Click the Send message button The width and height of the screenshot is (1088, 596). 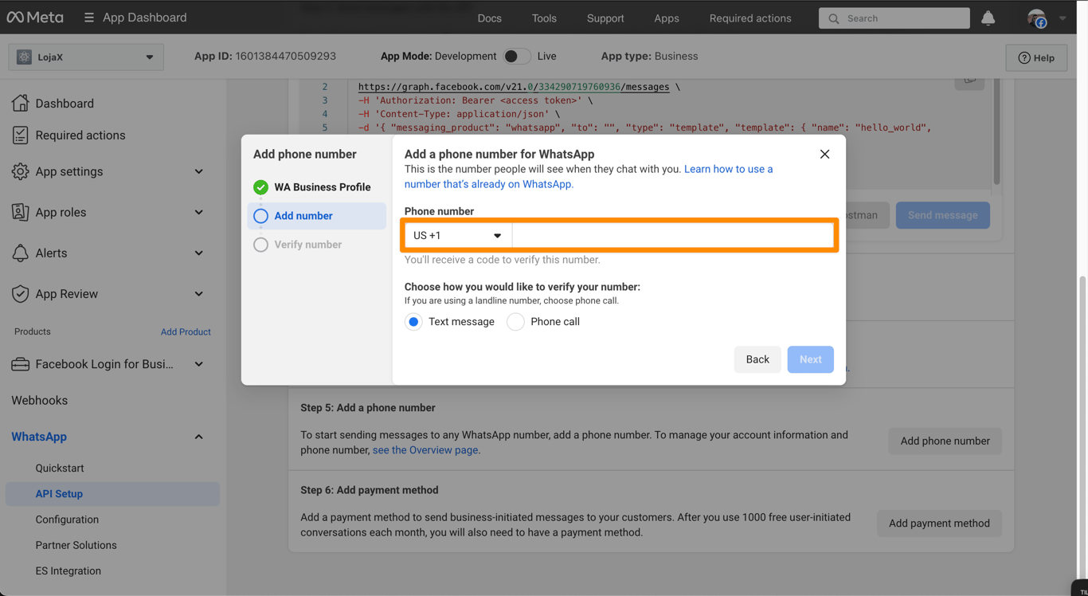point(942,215)
